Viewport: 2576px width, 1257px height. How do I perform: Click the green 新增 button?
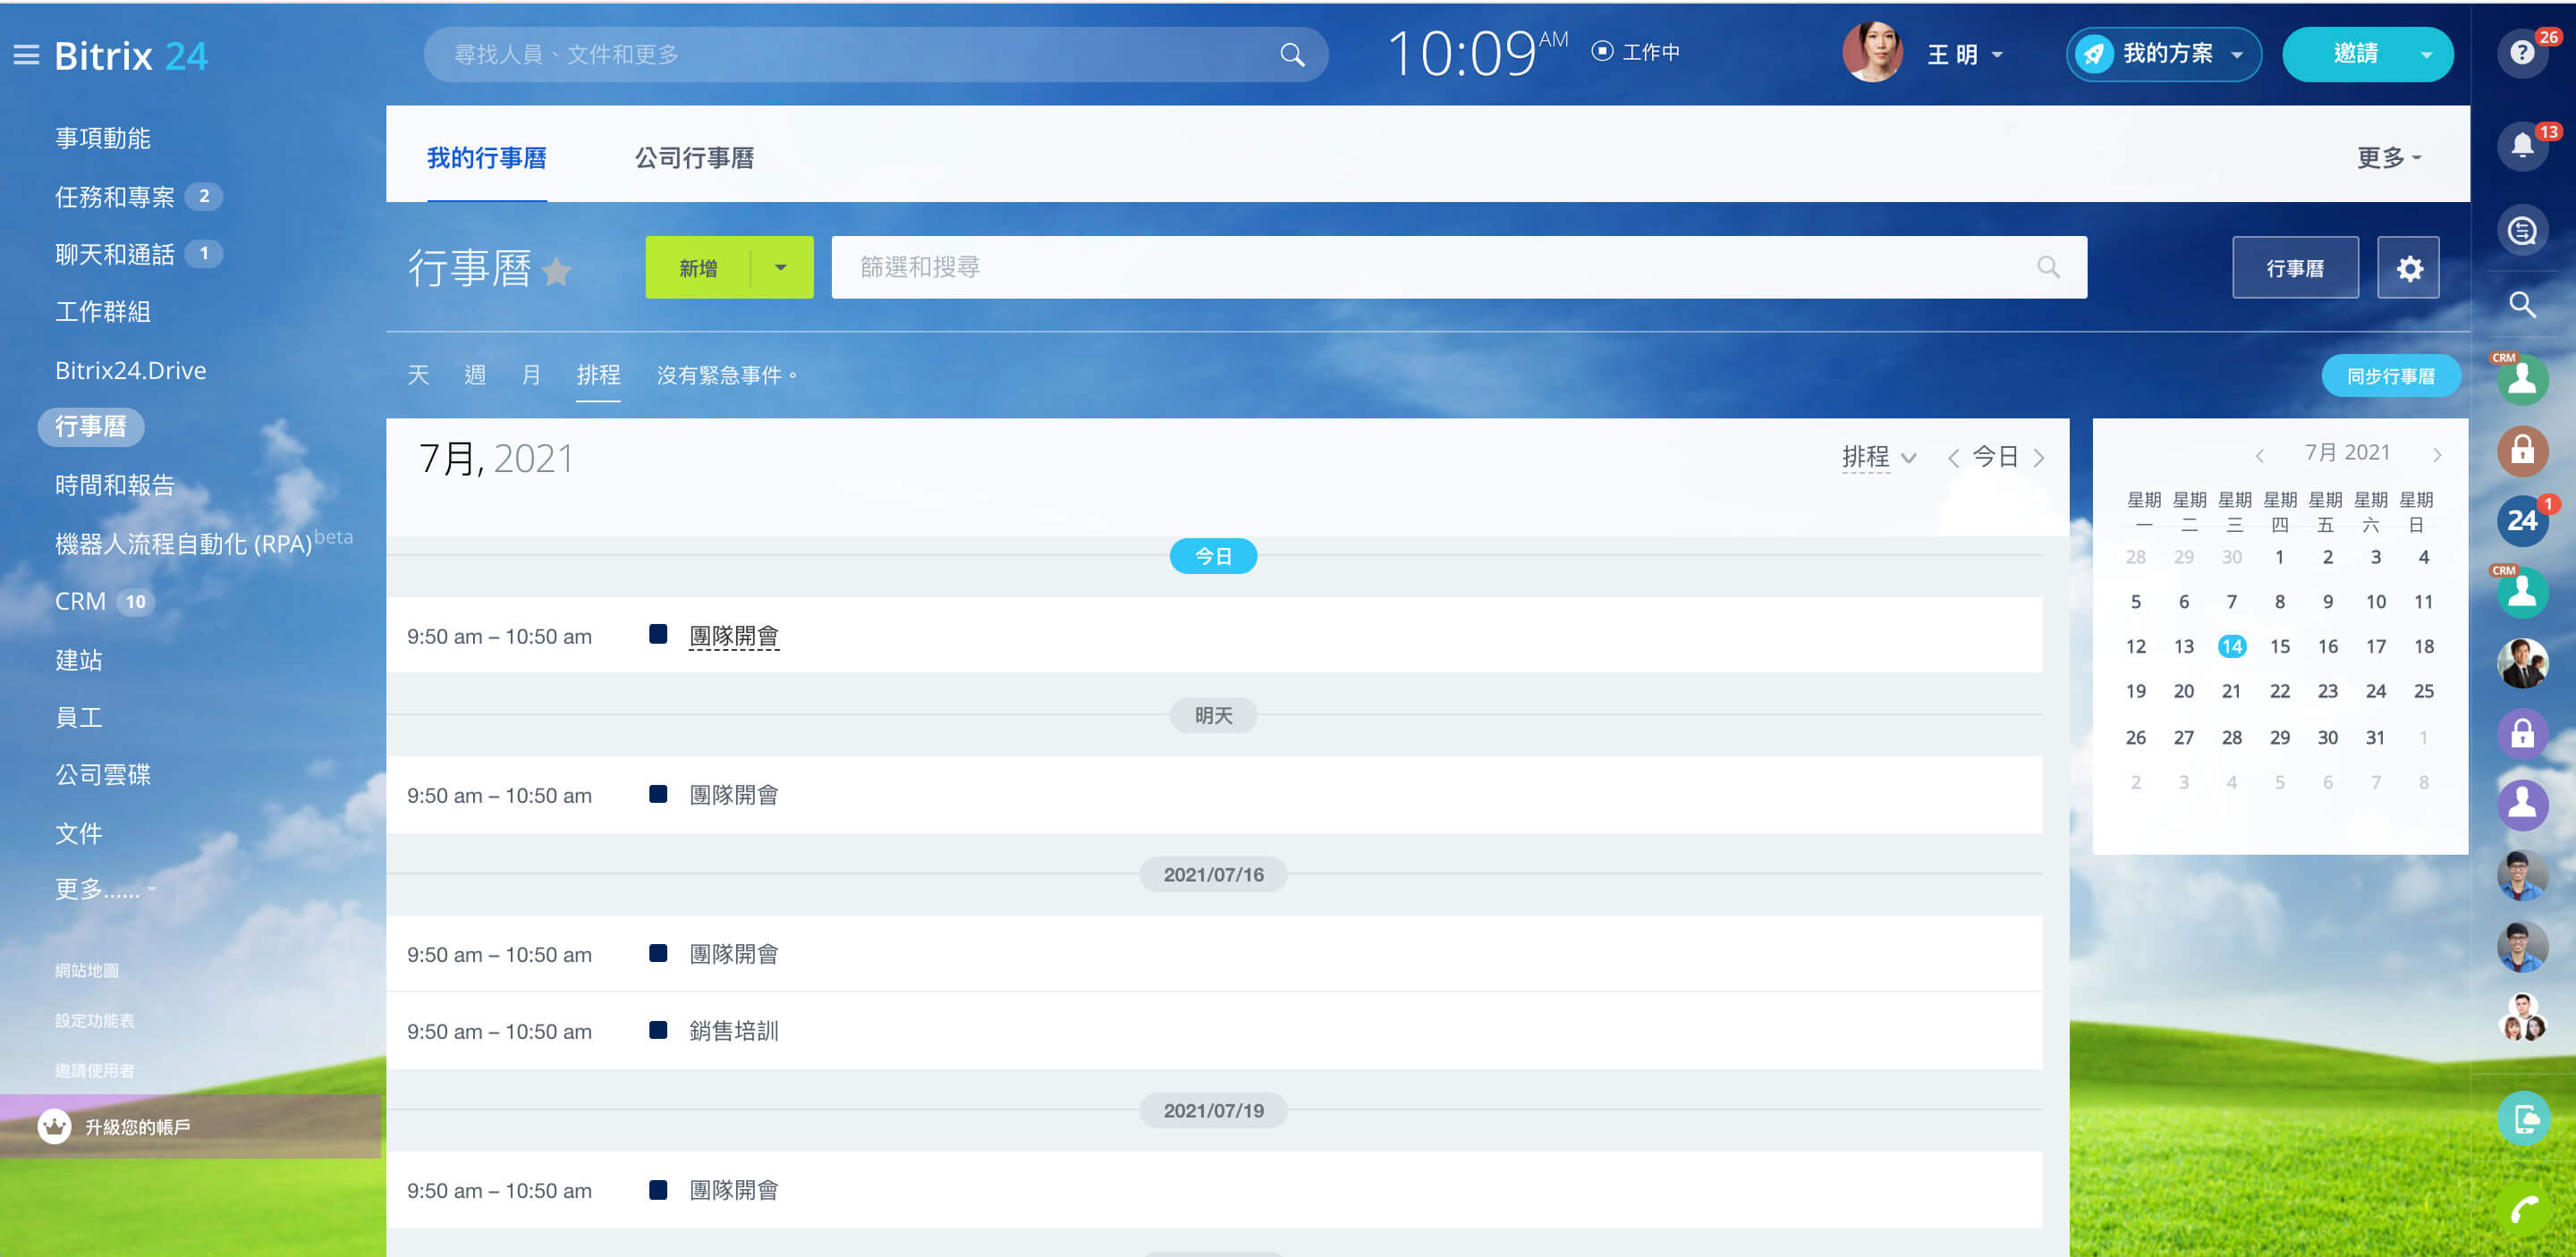tap(698, 266)
